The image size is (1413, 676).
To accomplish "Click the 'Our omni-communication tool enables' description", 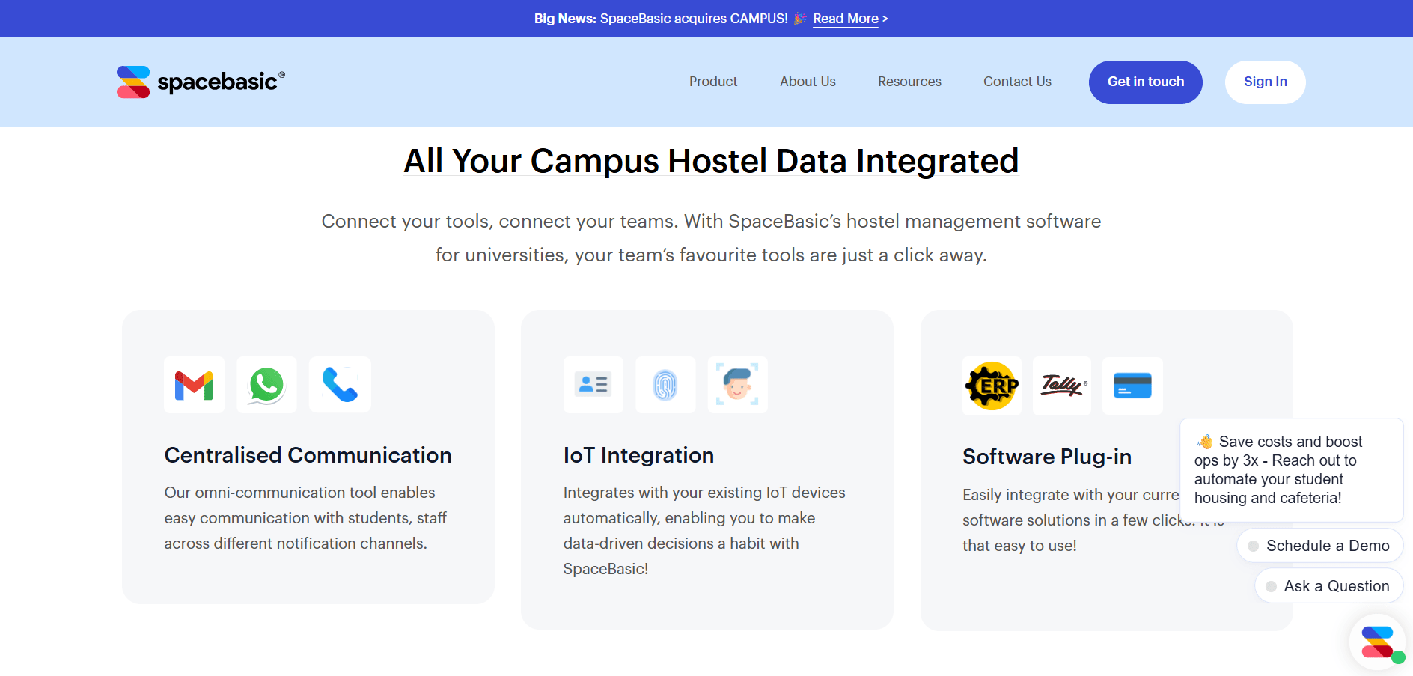I will click(305, 518).
